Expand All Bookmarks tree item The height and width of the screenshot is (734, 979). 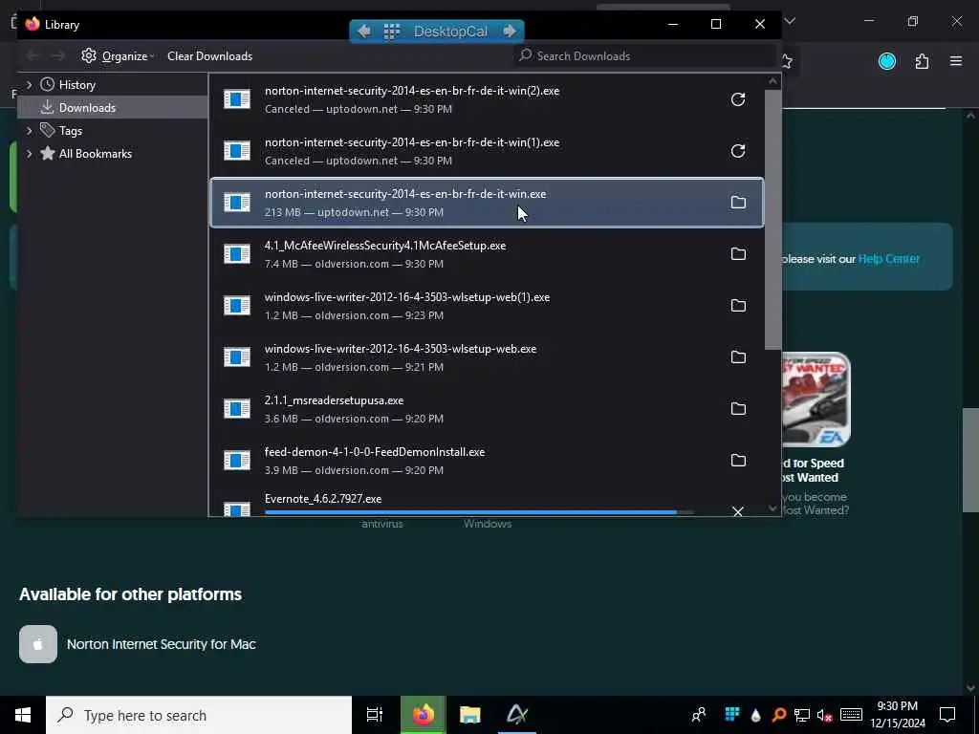(29, 154)
